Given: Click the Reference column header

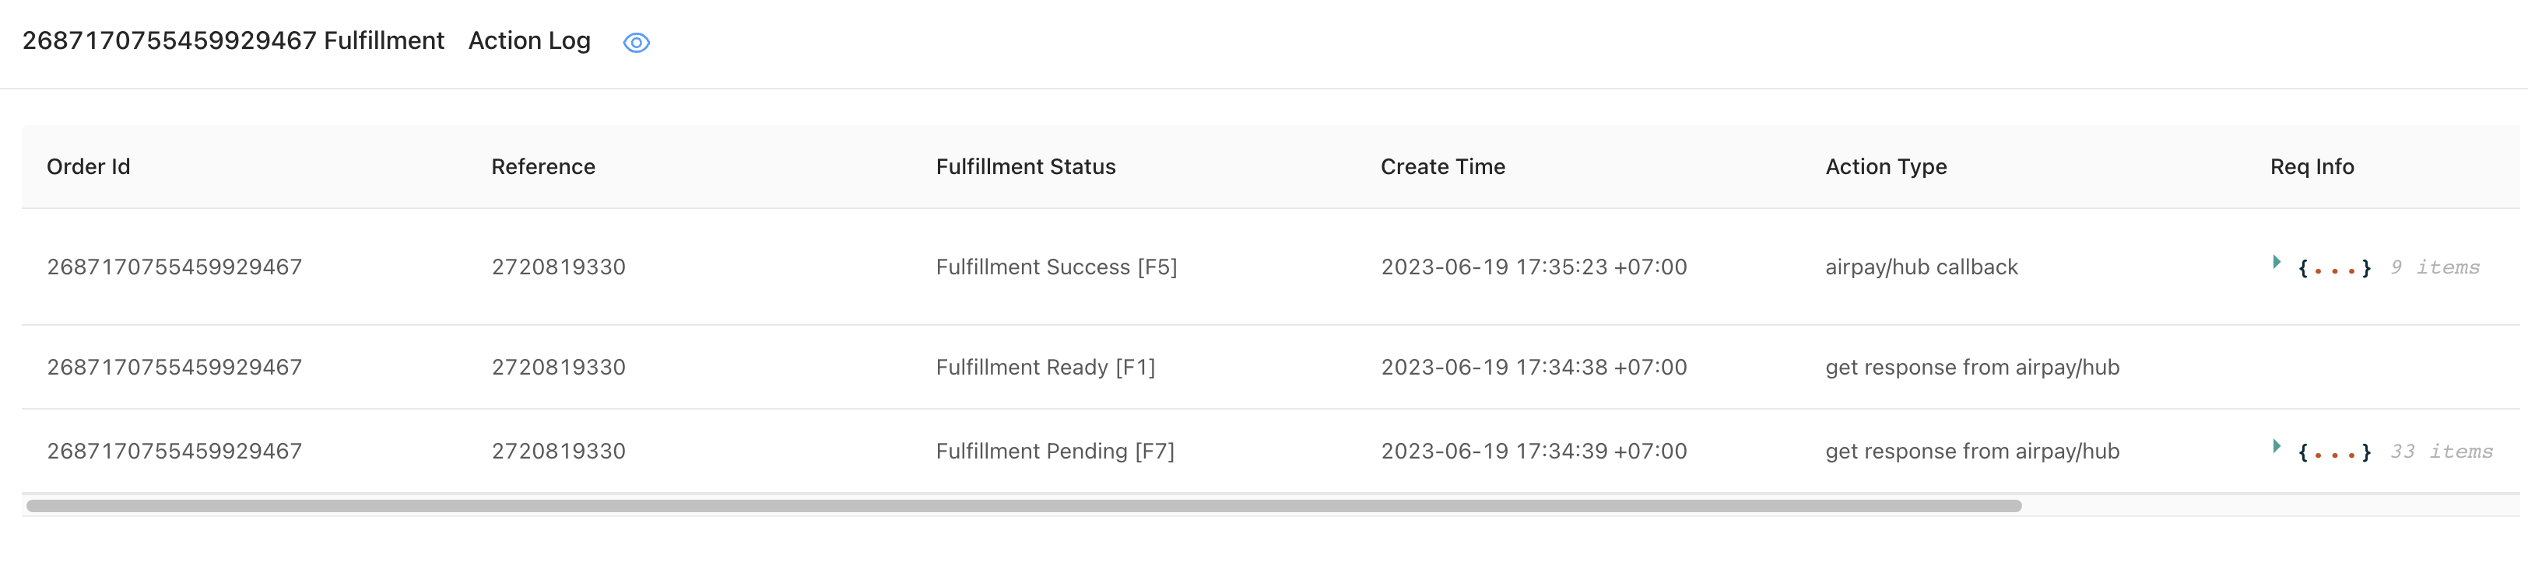Looking at the screenshot, I should pyautogui.click(x=542, y=166).
